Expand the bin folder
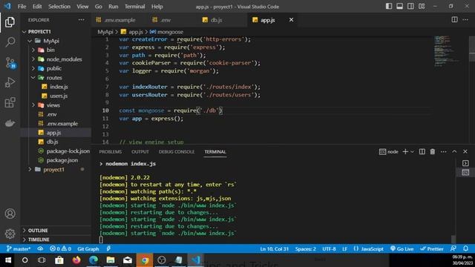Image resolution: width=475 pixels, height=267 pixels. [x=33, y=50]
